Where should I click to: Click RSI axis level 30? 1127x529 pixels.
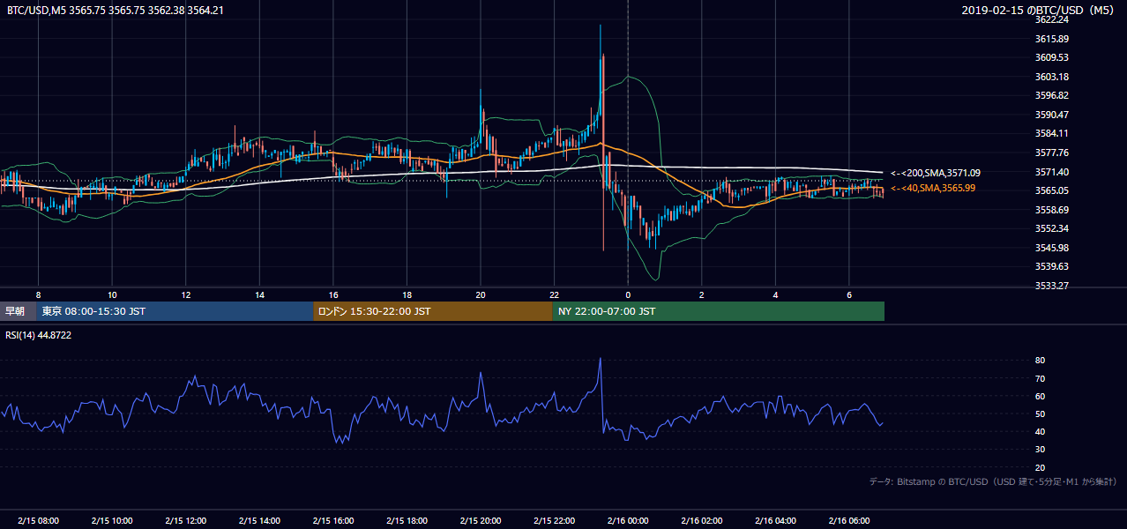tap(1040, 450)
